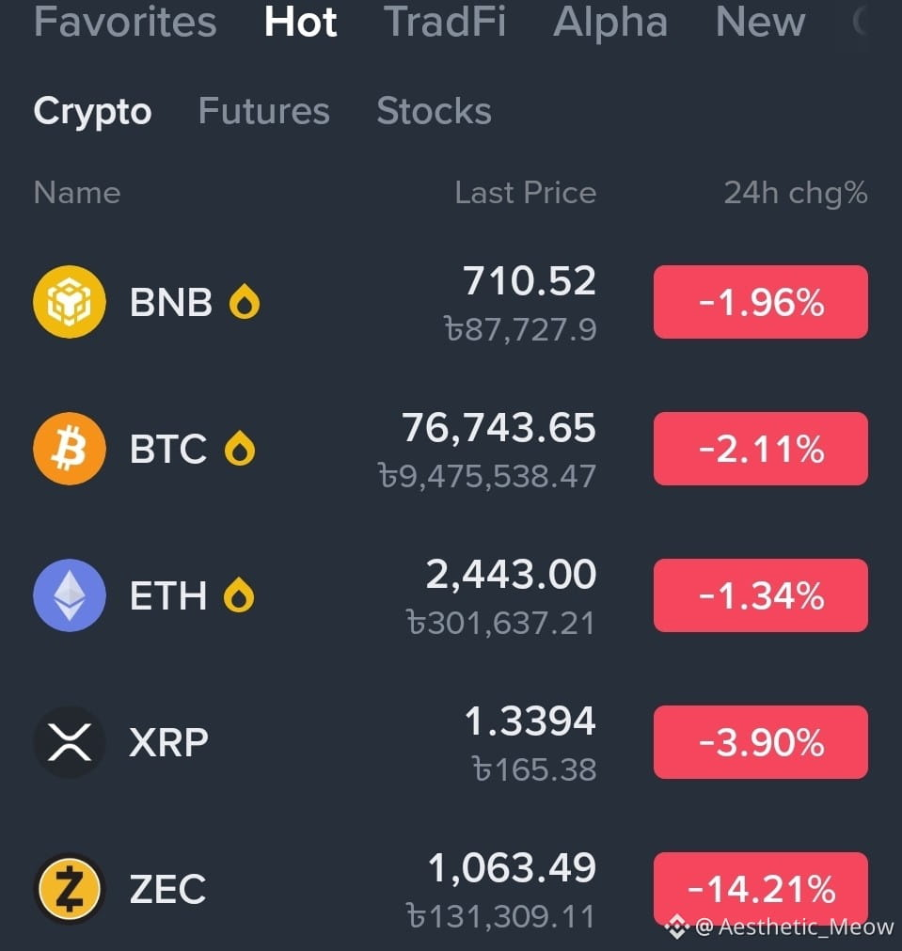
Task: Sort by 24h chg% column header
Action: point(795,194)
